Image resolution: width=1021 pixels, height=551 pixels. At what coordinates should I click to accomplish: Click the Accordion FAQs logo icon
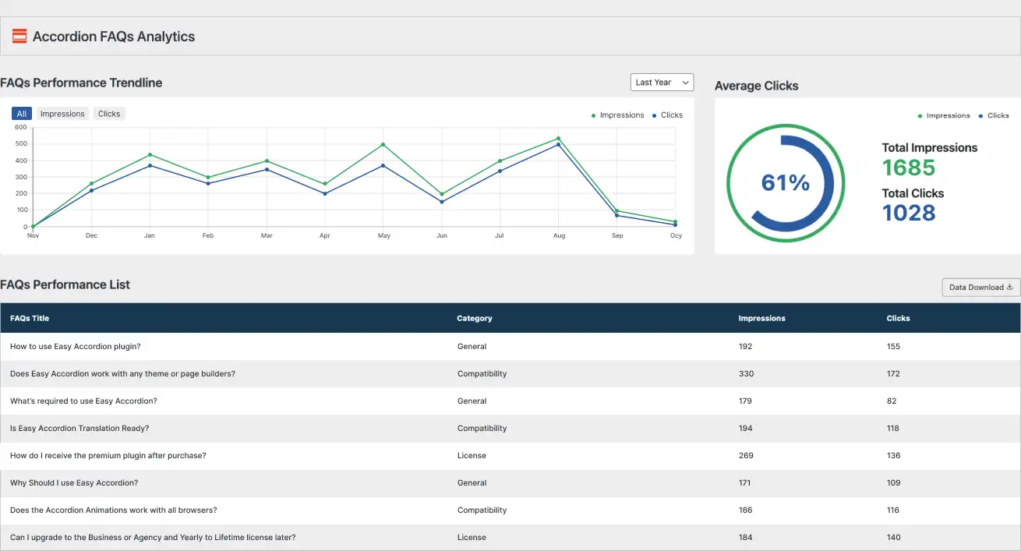click(19, 37)
